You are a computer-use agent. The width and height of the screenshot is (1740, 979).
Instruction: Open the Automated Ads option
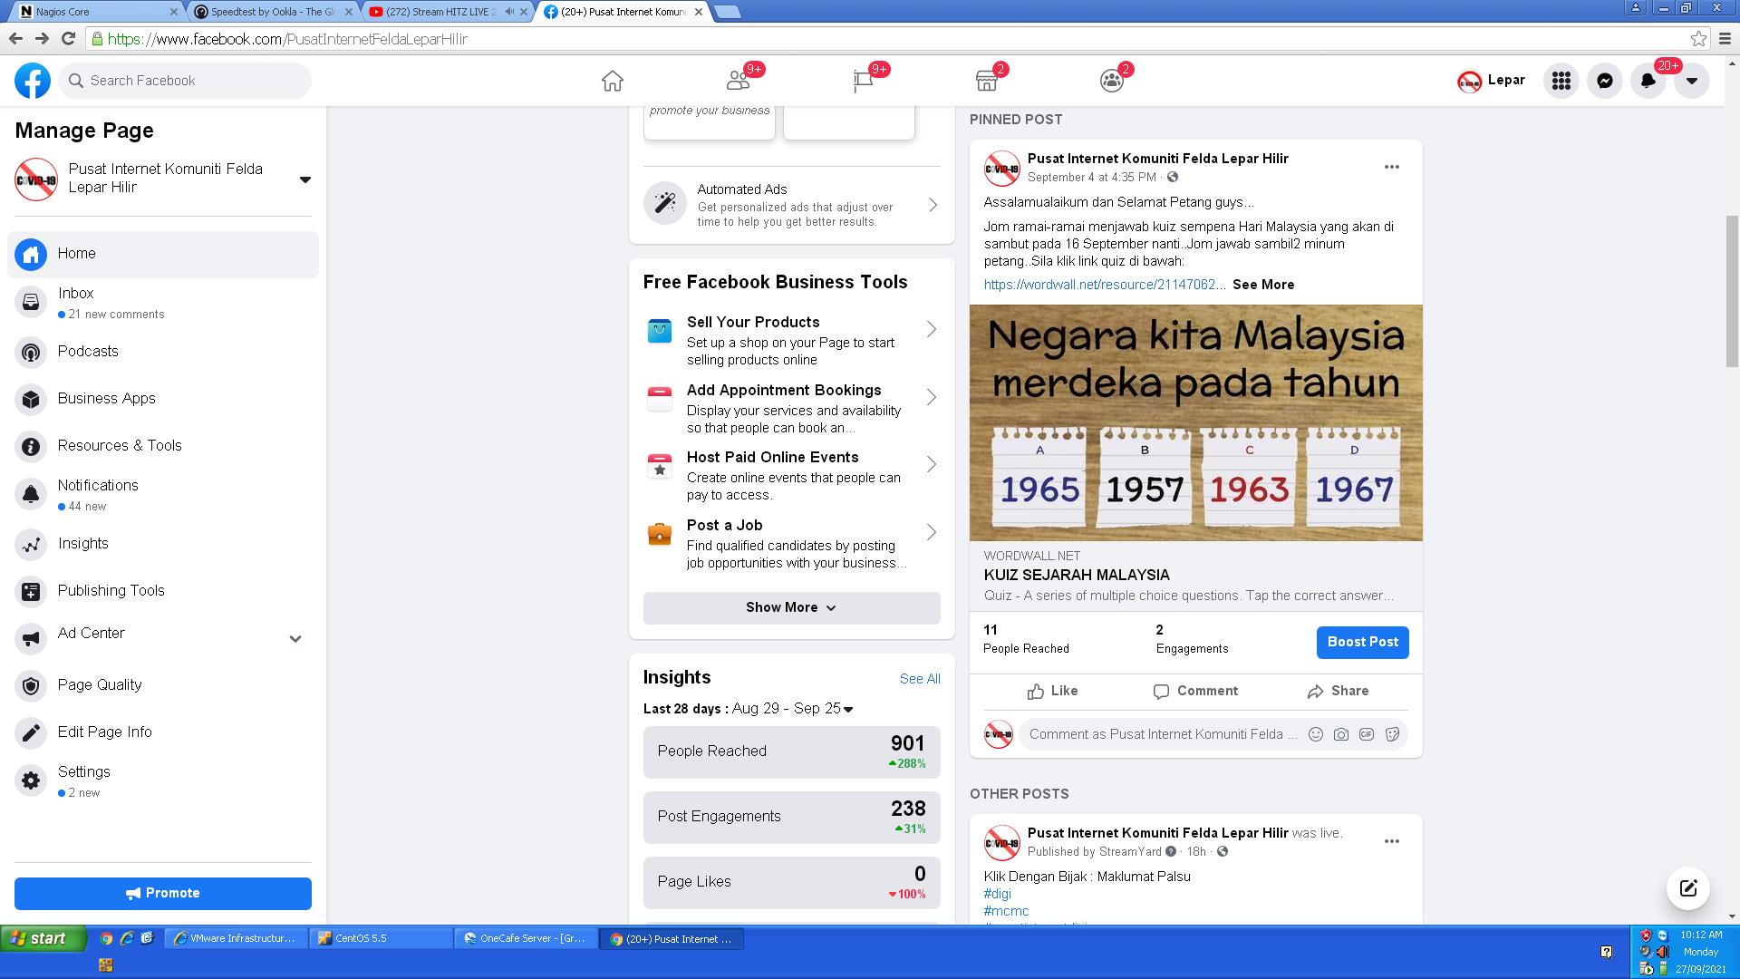[792, 205]
